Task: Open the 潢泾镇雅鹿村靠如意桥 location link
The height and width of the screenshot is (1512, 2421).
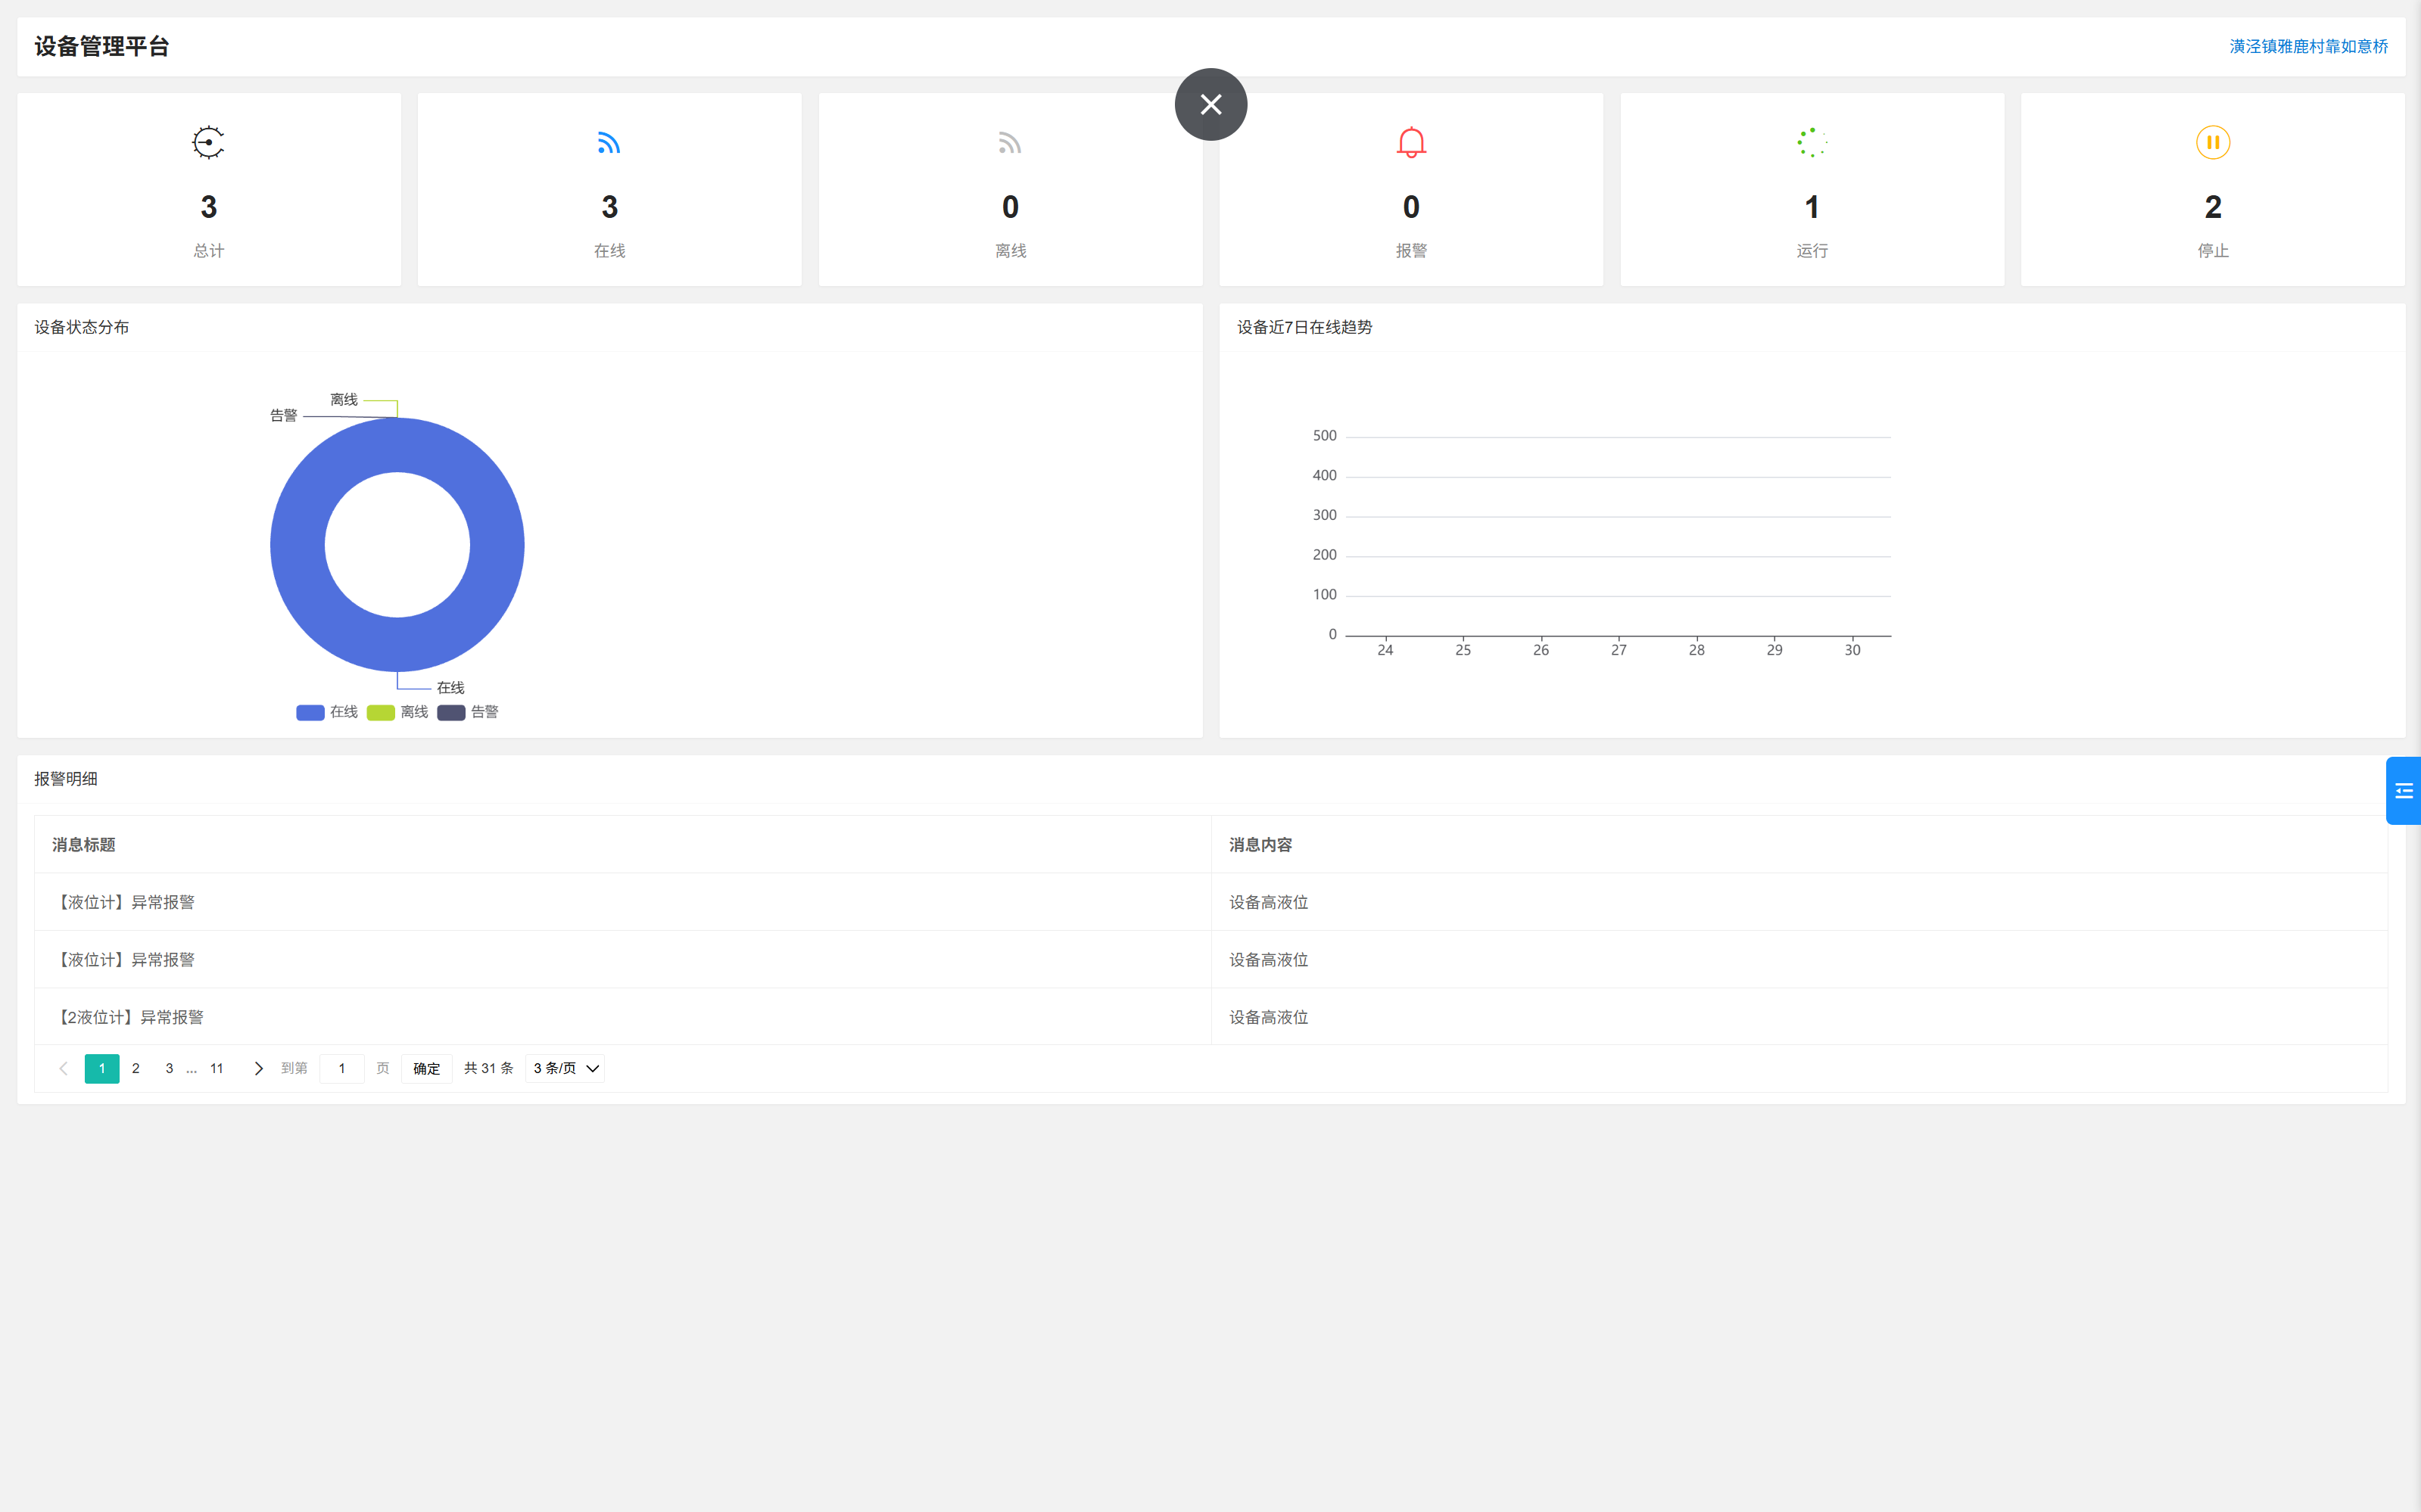Action: pos(2308,46)
